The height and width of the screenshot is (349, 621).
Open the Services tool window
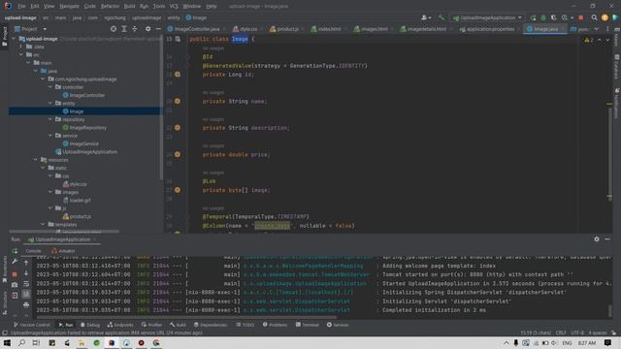[338, 325]
